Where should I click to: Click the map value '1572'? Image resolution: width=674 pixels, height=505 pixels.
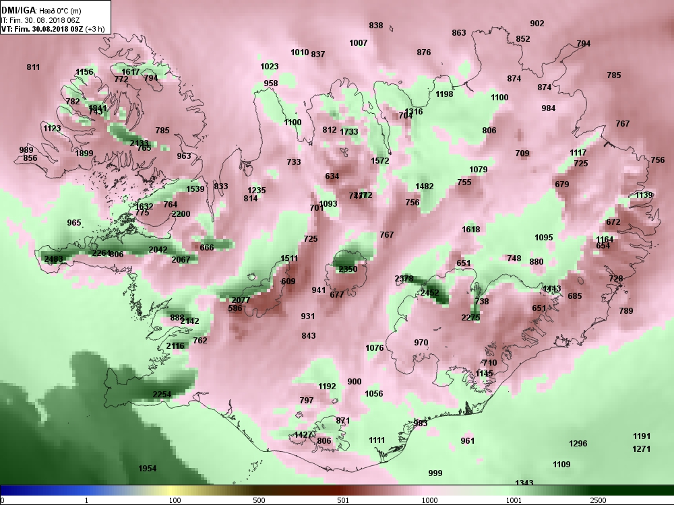pyautogui.click(x=379, y=161)
